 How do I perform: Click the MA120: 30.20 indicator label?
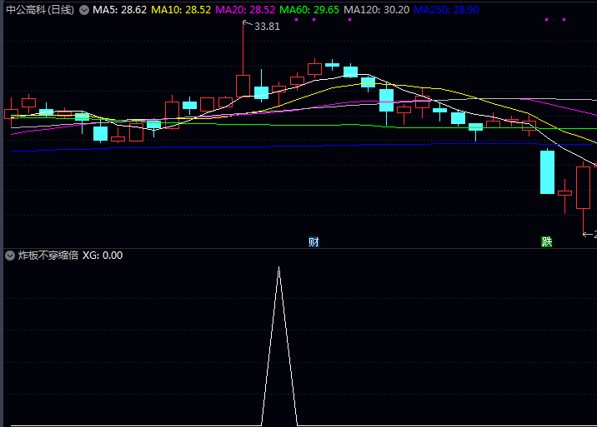(377, 10)
